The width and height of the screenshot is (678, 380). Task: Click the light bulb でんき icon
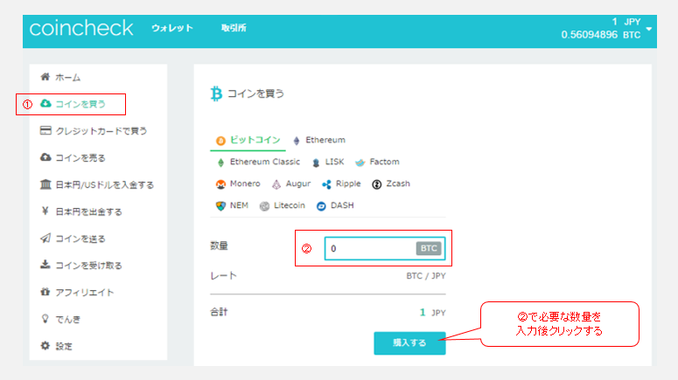pyautogui.click(x=45, y=319)
